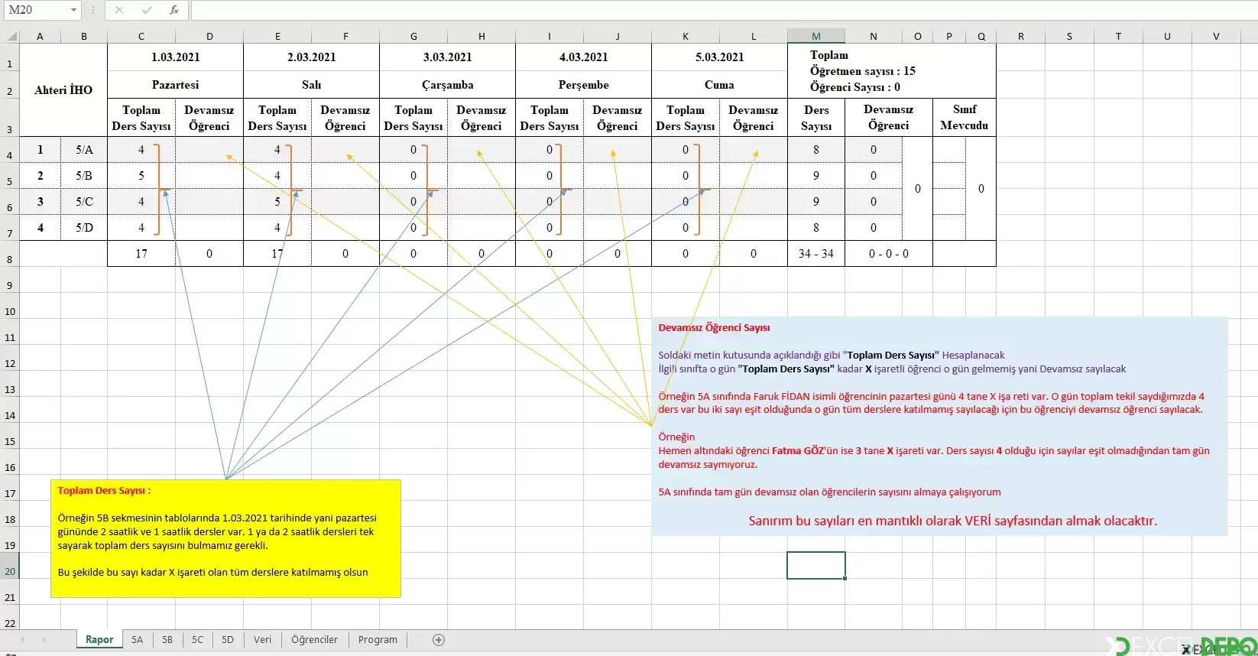1258x656 pixels.
Task: Select column C header
Action: (141, 36)
